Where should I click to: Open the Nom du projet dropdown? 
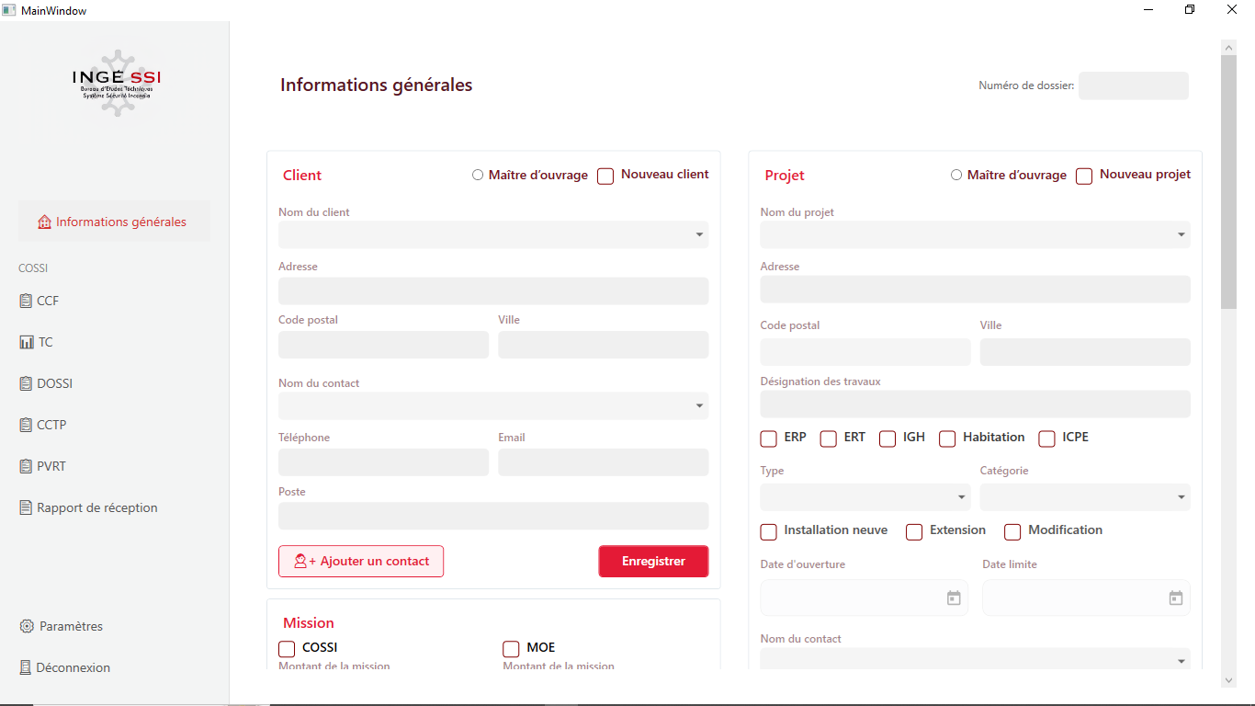tap(975, 234)
